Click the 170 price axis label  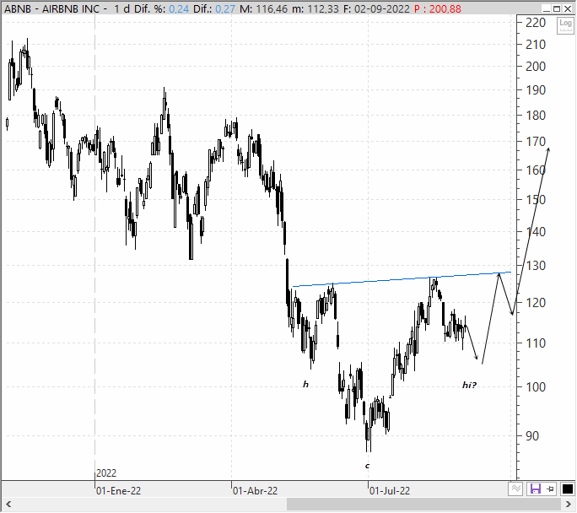click(x=536, y=141)
